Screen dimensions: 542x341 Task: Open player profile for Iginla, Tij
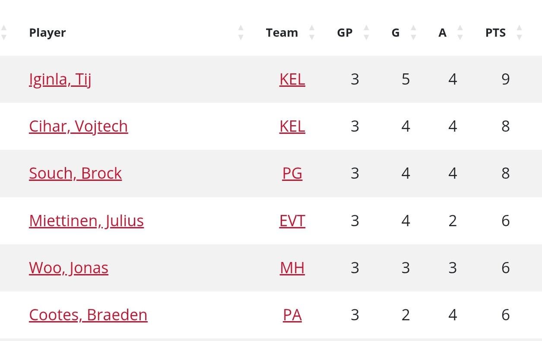tap(60, 79)
